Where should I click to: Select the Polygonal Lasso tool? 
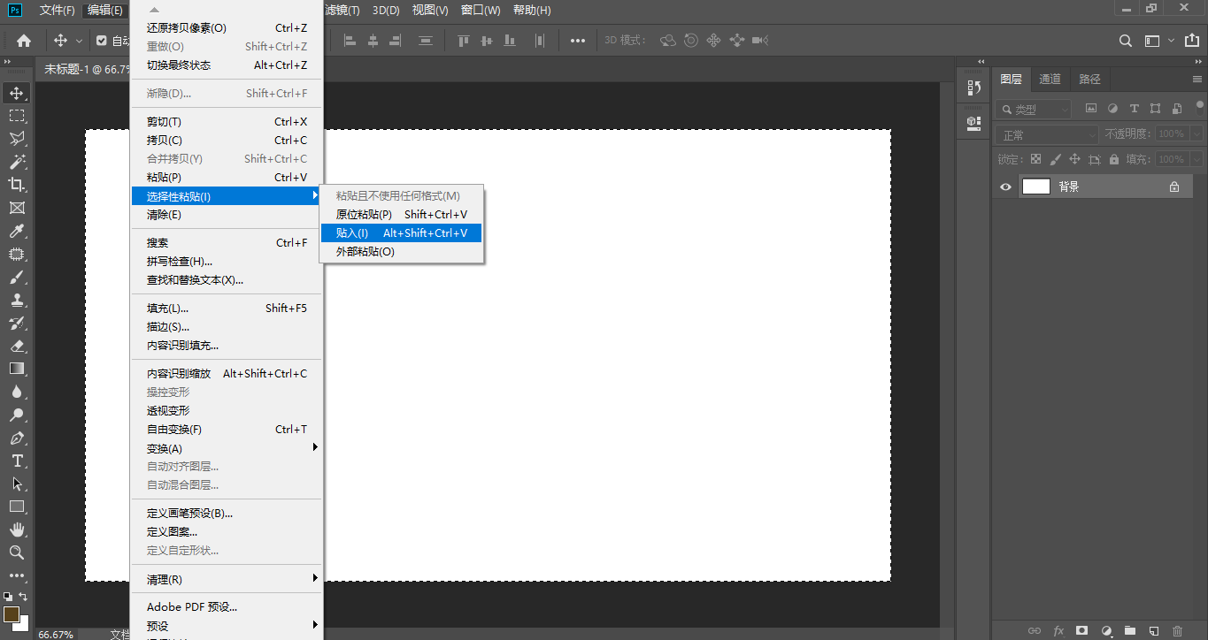coord(17,139)
